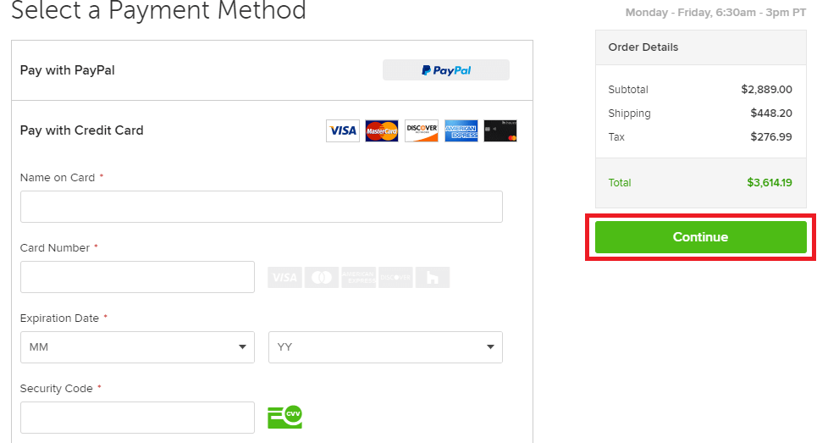Click the Discover card logo
This screenshot has height=443, width=828.
422,131
